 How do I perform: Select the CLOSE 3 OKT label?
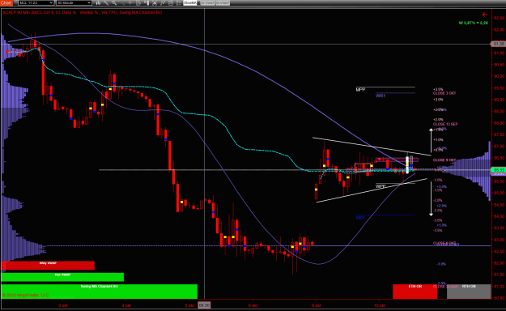click(x=444, y=93)
